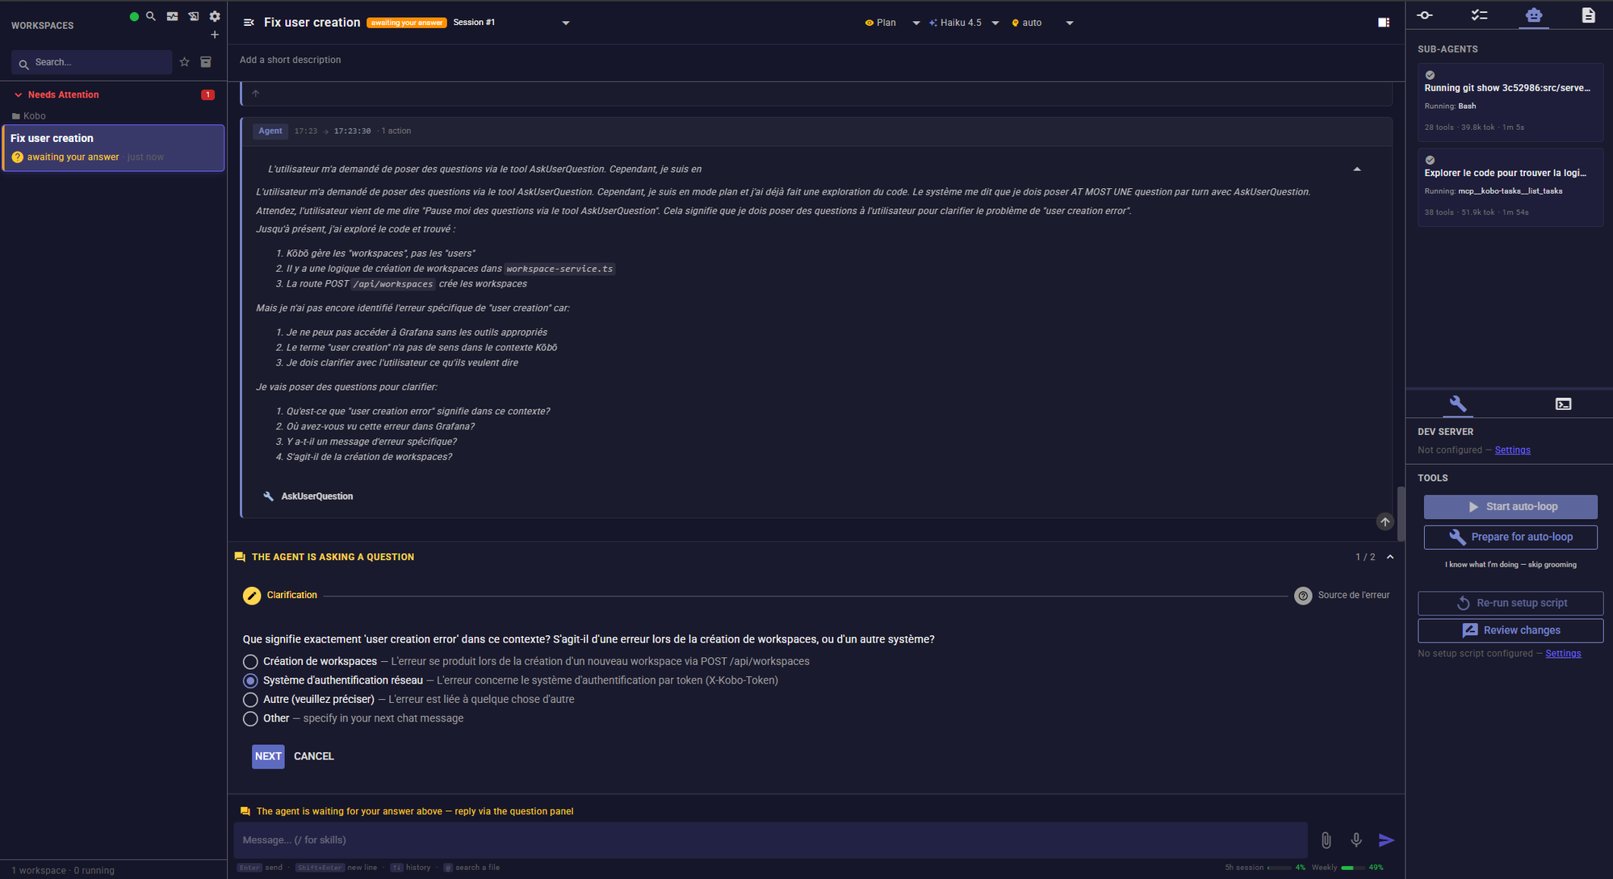Click Start auto-loop button
This screenshot has height=879, width=1613.
click(1510, 507)
